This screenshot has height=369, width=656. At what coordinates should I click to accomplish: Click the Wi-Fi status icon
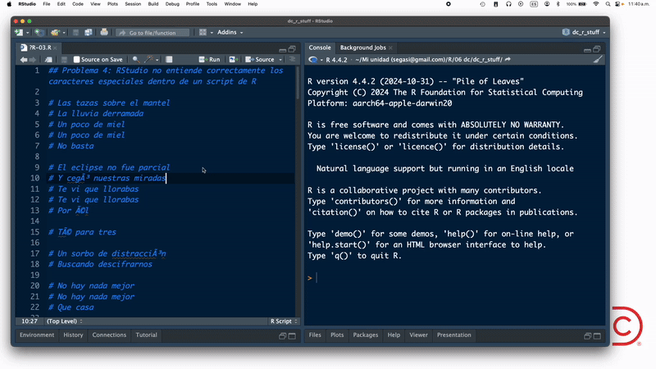click(x=596, y=4)
